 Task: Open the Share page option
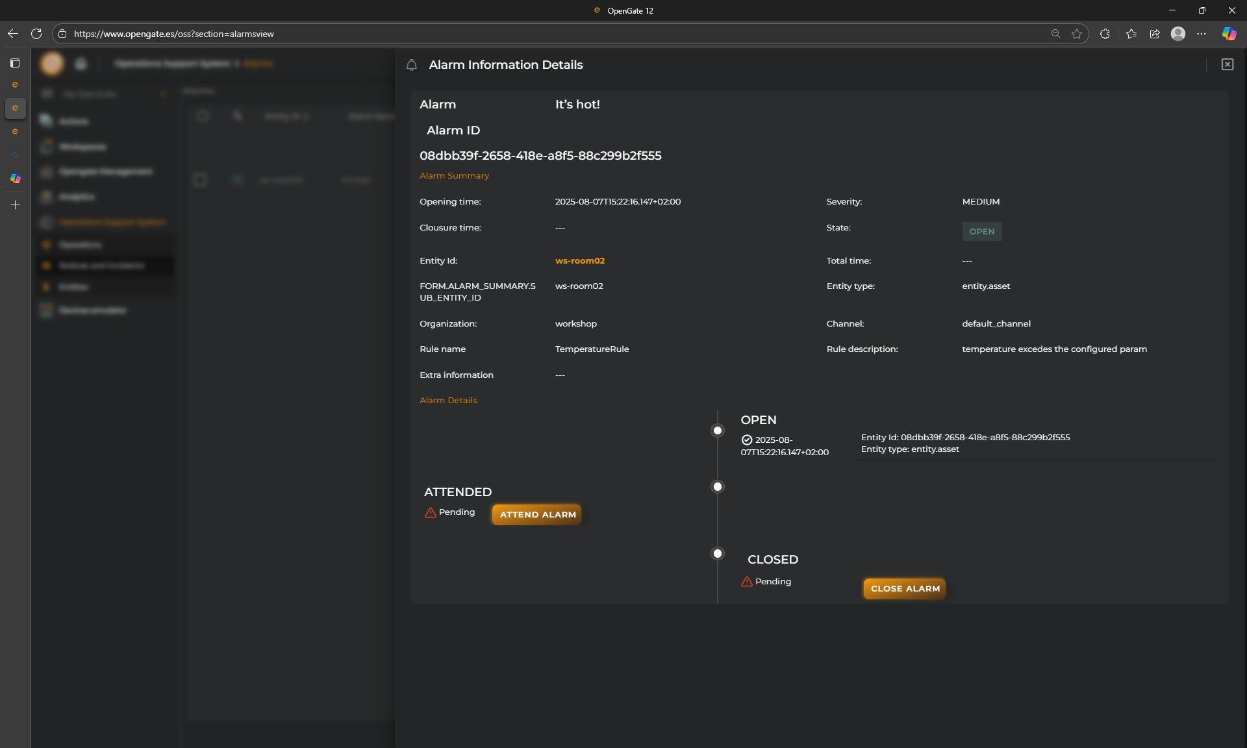pos(1155,34)
